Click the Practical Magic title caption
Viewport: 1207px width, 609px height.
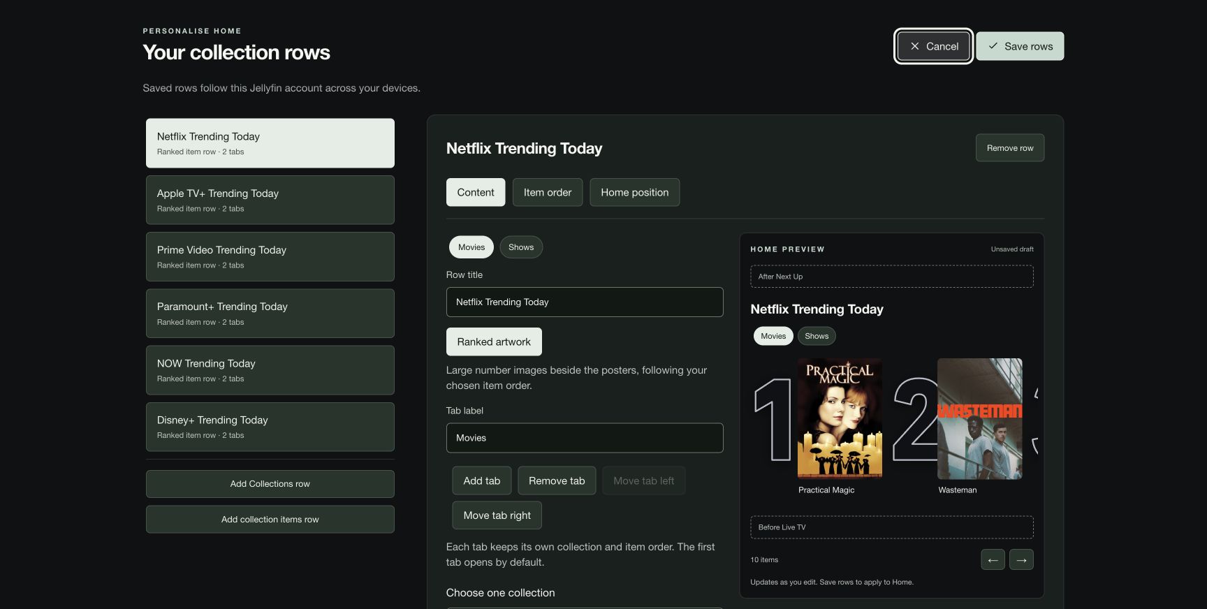click(x=826, y=490)
